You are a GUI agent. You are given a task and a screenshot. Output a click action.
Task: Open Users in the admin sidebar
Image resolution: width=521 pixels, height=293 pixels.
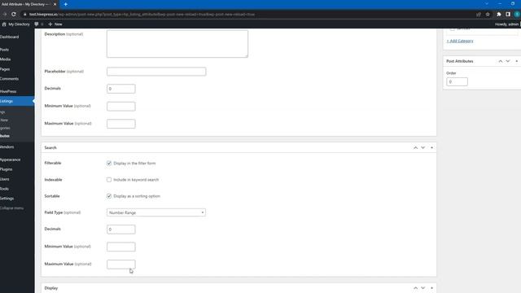[5, 179]
